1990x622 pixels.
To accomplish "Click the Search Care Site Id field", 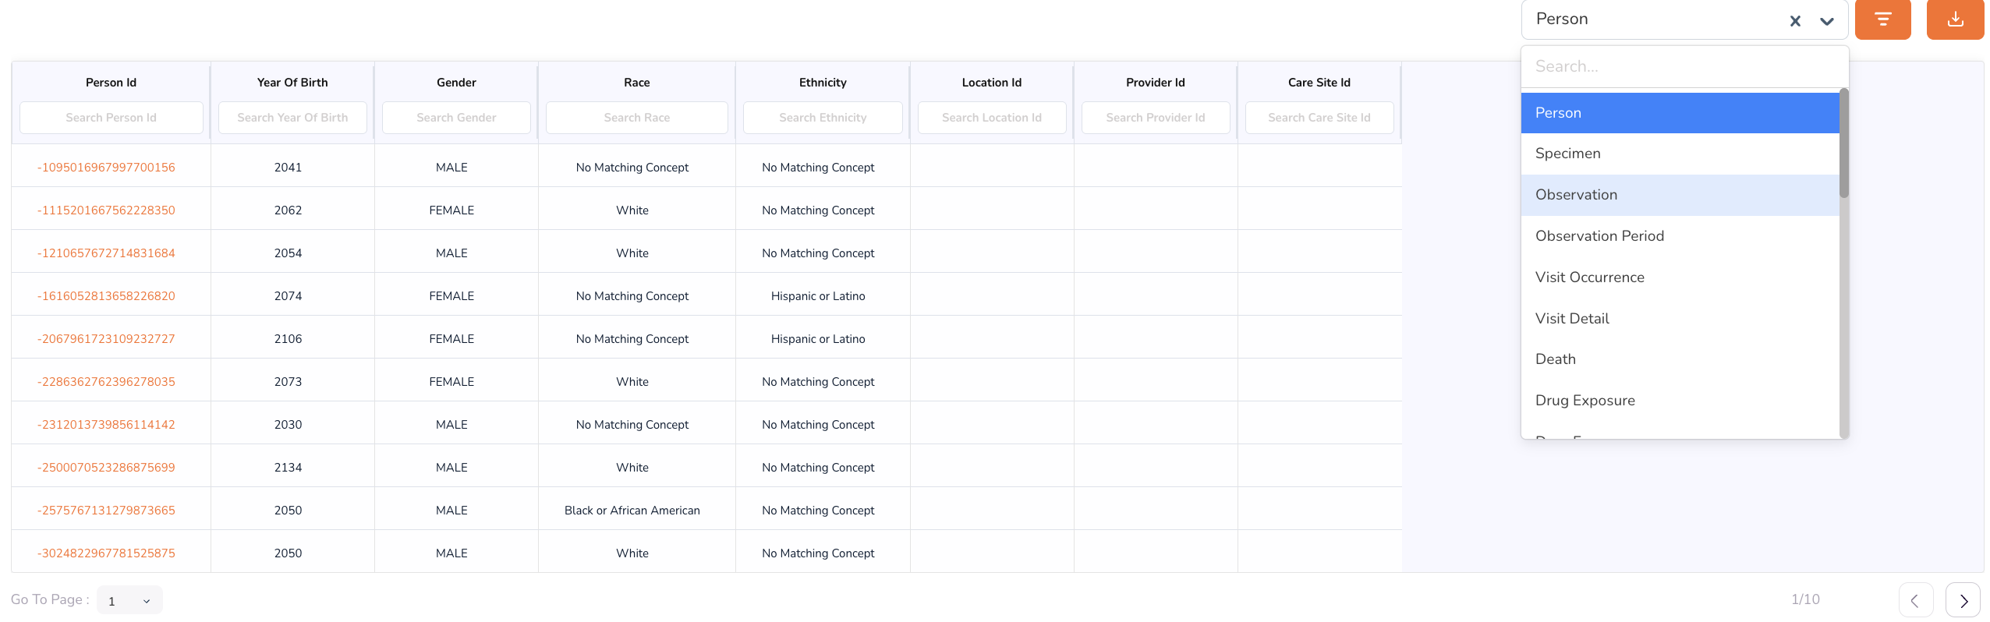I will 1319,118.
